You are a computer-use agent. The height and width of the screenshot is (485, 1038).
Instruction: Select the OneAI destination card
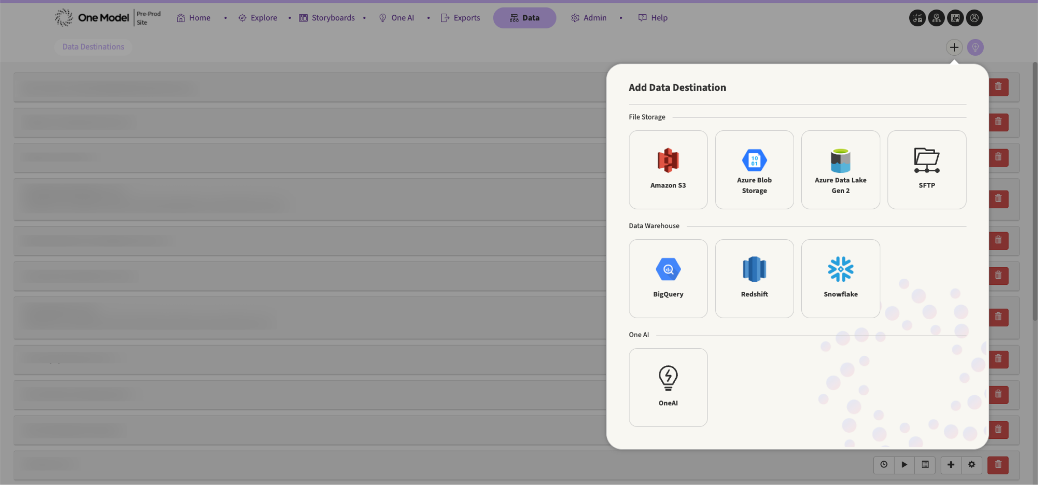(x=668, y=388)
